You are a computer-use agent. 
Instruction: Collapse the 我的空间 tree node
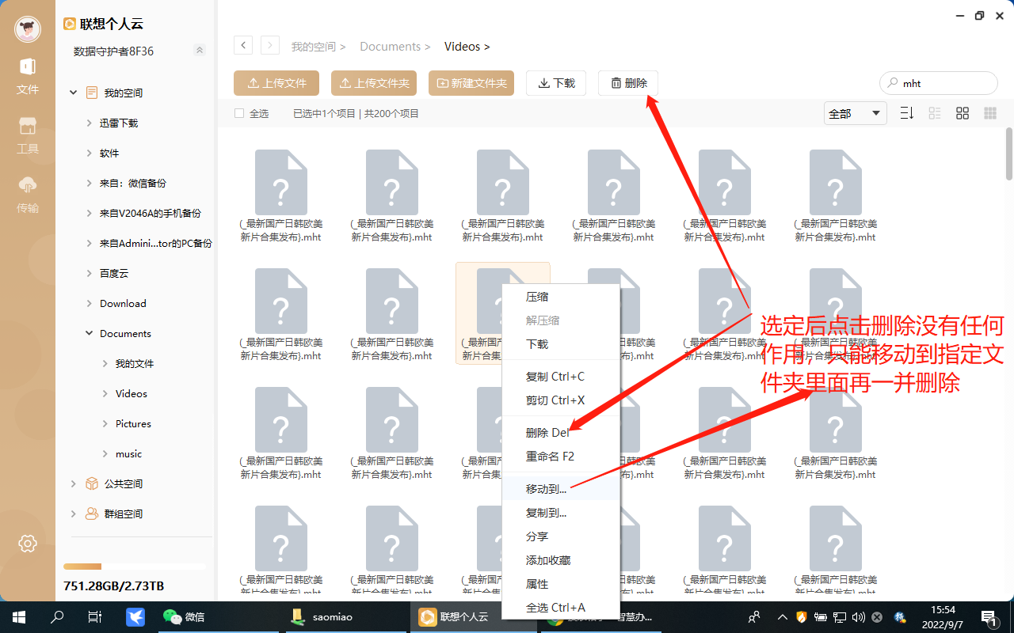click(74, 93)
